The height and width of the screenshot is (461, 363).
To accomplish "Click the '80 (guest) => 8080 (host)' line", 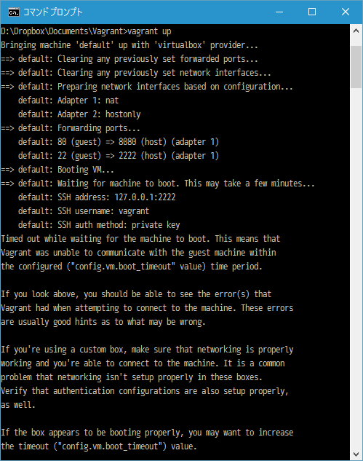I will (119, 142).
